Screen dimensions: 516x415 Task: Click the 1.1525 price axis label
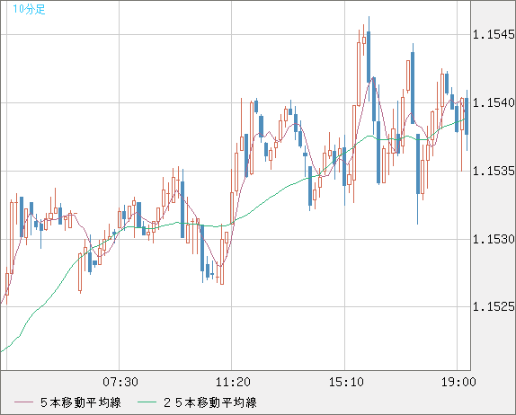click(x=494, y=307)
